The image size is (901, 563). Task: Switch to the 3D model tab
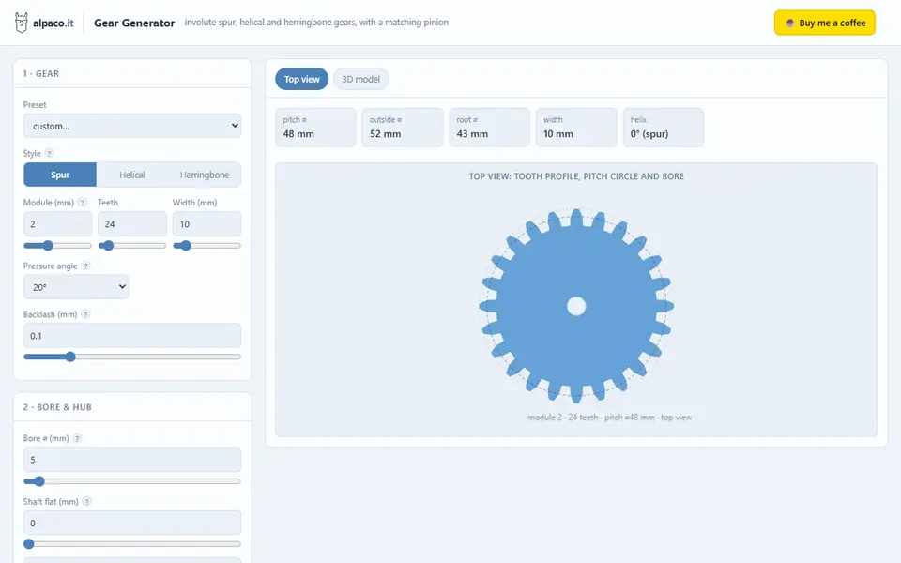point(360,79)
